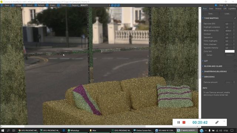Click the White balance spinner arrows
Screen dimensions: 237x133
click(x=234, y=31)
